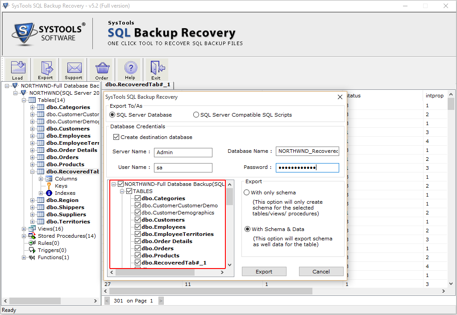457x315 pixels.
Task: Uncheck dbo.Order Details checkbox in dialog
Action: point(138,241)
